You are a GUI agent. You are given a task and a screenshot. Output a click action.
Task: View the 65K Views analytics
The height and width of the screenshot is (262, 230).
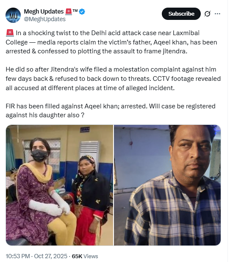85,256
